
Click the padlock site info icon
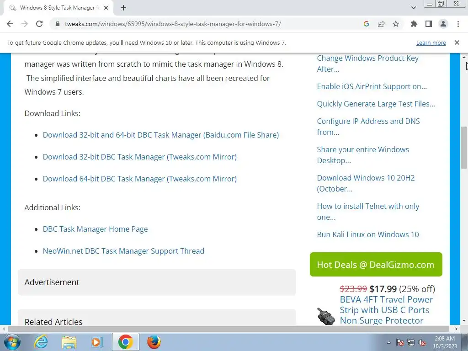[58, 24]
